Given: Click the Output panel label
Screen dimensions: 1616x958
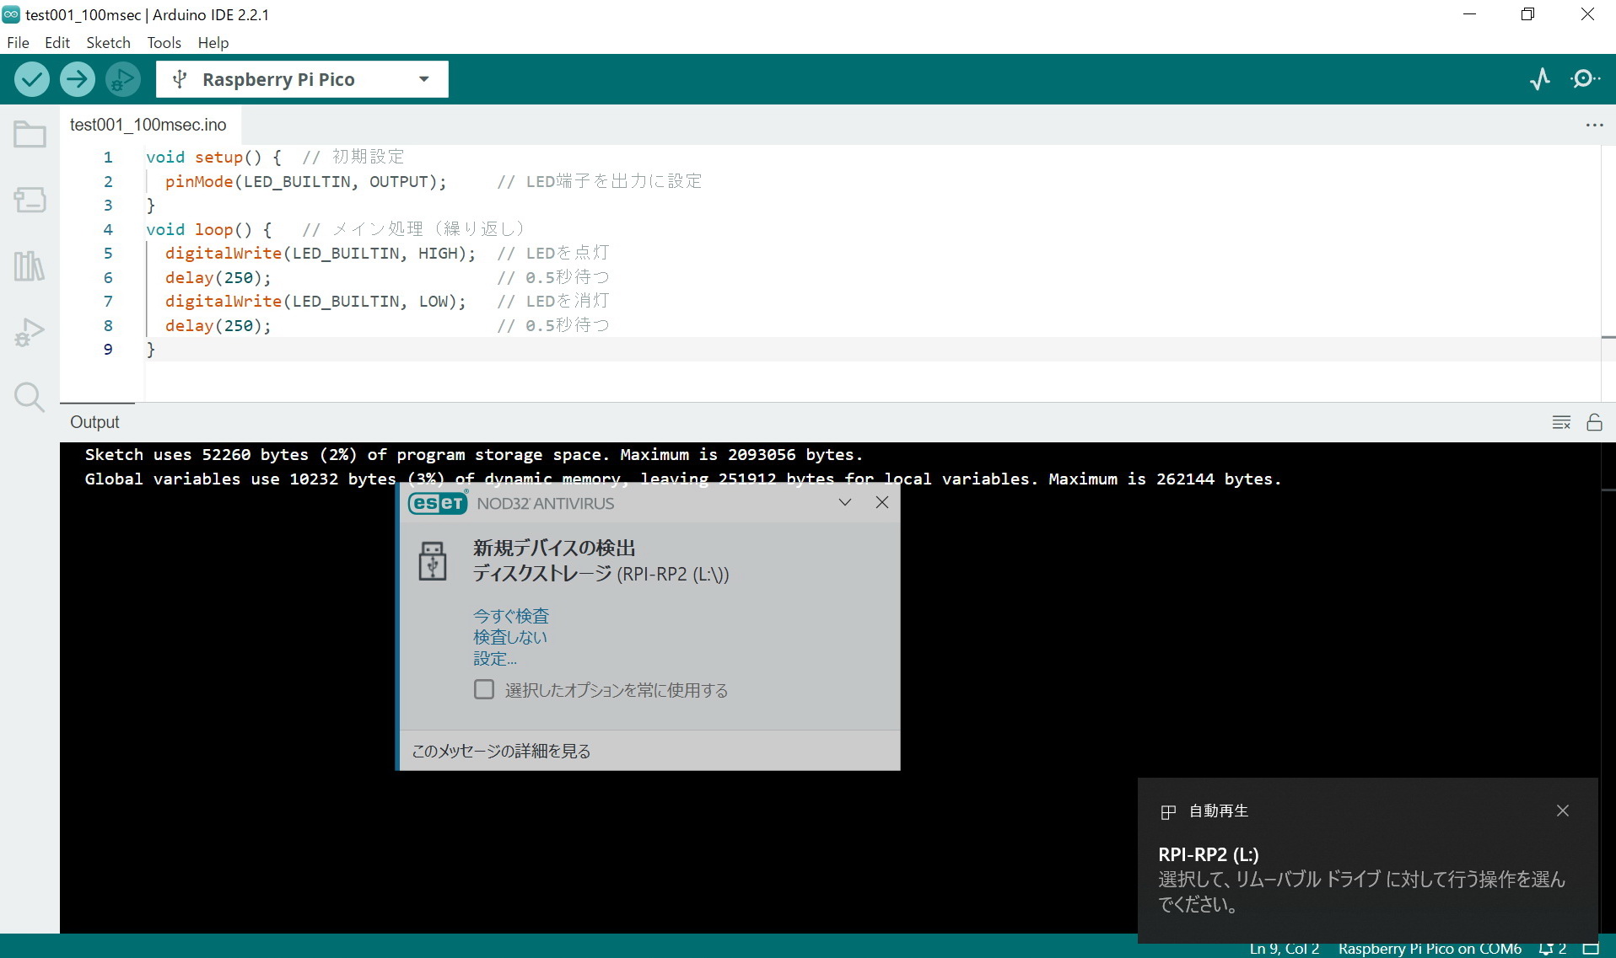Looking at the screenshot, I should [94, 422].
